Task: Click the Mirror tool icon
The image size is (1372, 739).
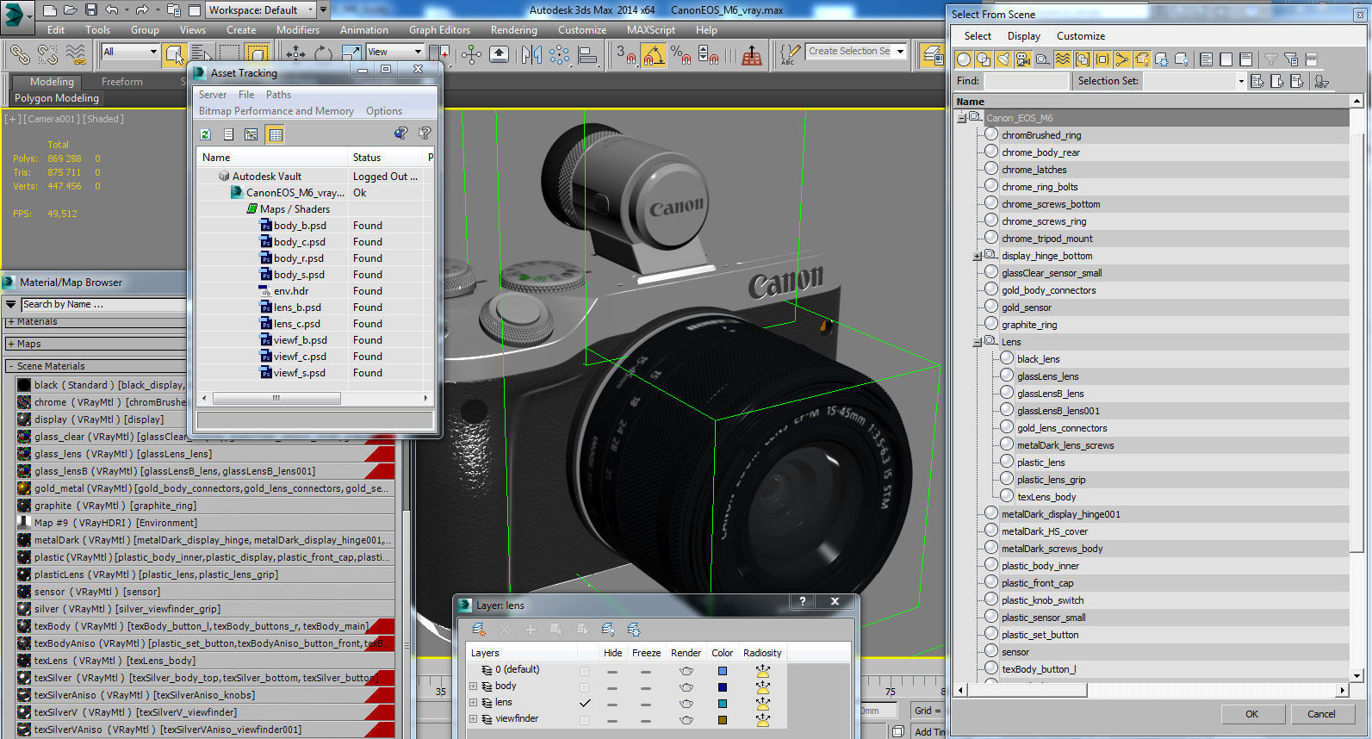Action: (x=531, y=54)
